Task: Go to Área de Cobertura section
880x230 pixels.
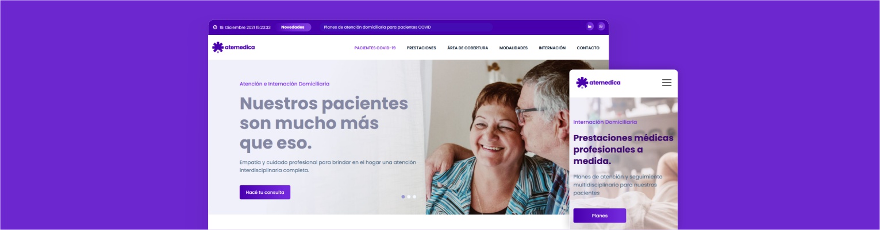Action: coord(467,48)
